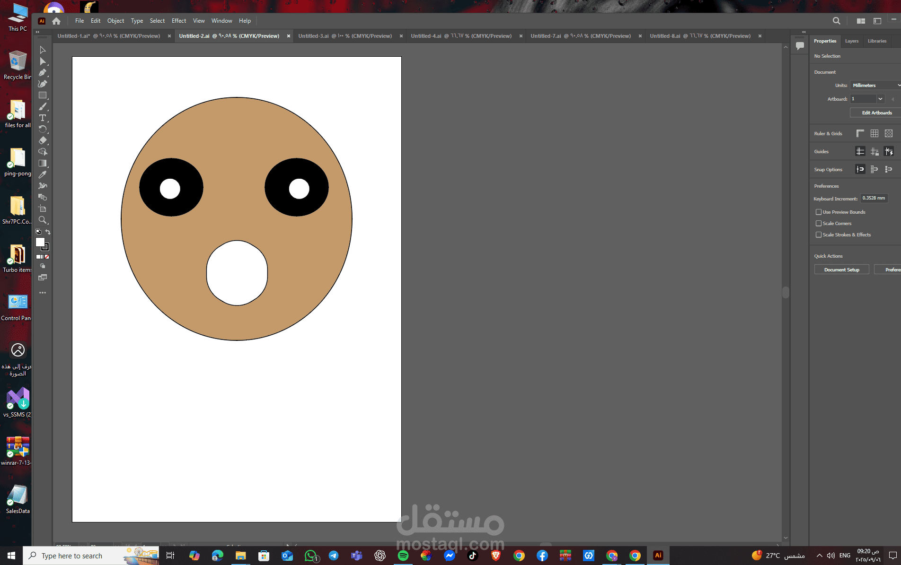Open the Search icon in the top bar
The width and height of the screenshot is (901, 565).
click(x=836, y=21)
